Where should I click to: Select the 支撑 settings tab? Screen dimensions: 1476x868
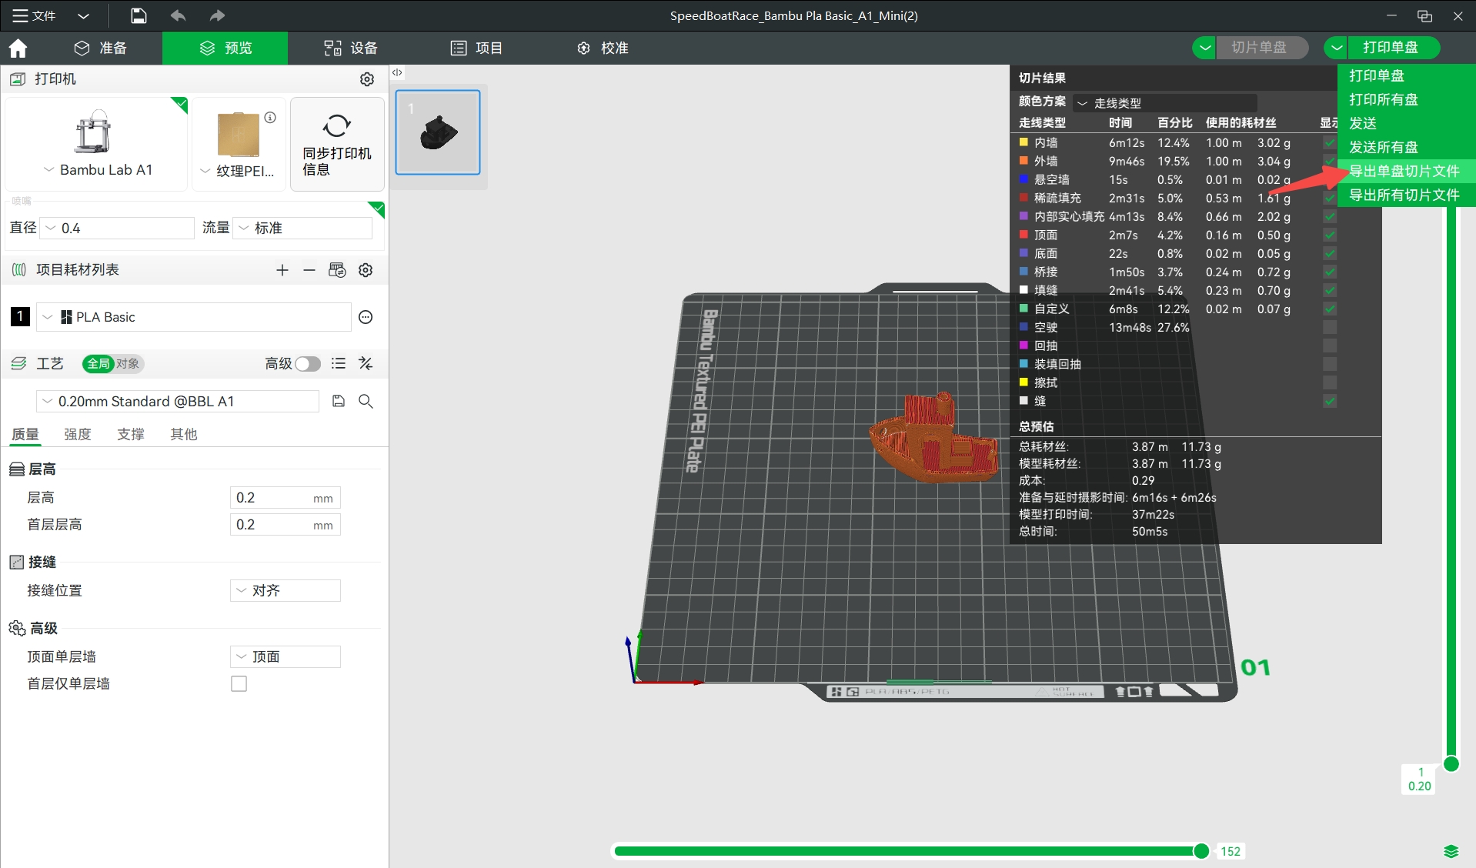click(131, 434)
